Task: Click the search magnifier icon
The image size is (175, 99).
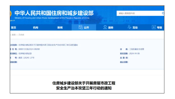Action: [x=163, y=13]
